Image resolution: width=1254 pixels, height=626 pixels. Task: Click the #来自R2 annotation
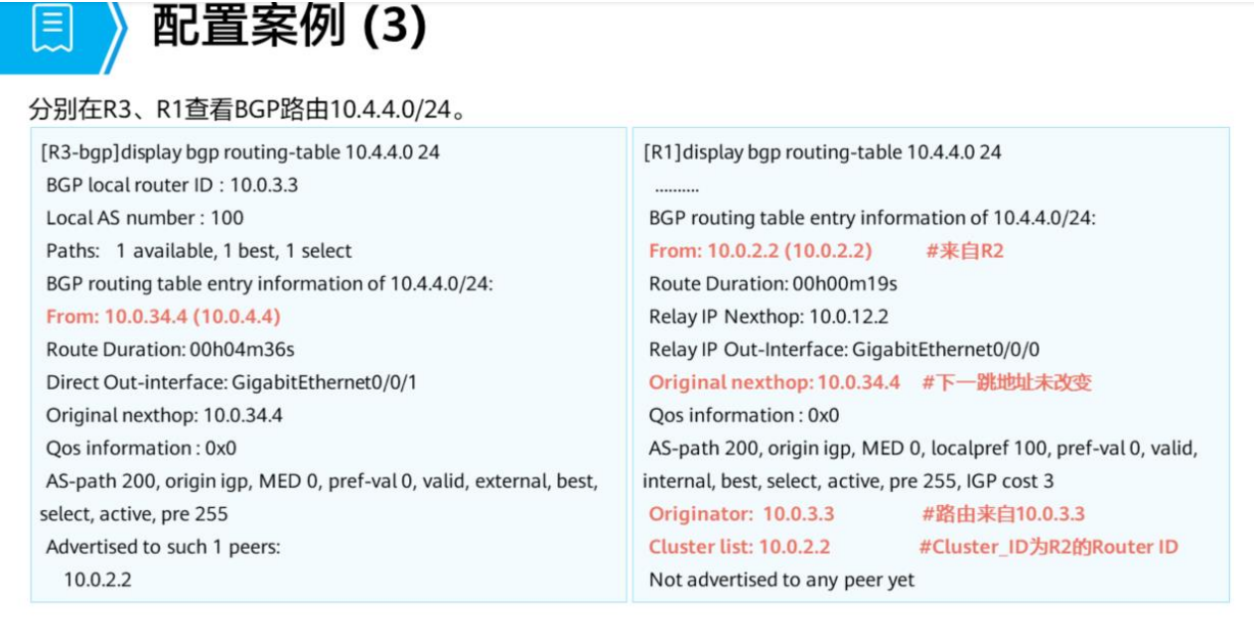click(x=964, y=251)
